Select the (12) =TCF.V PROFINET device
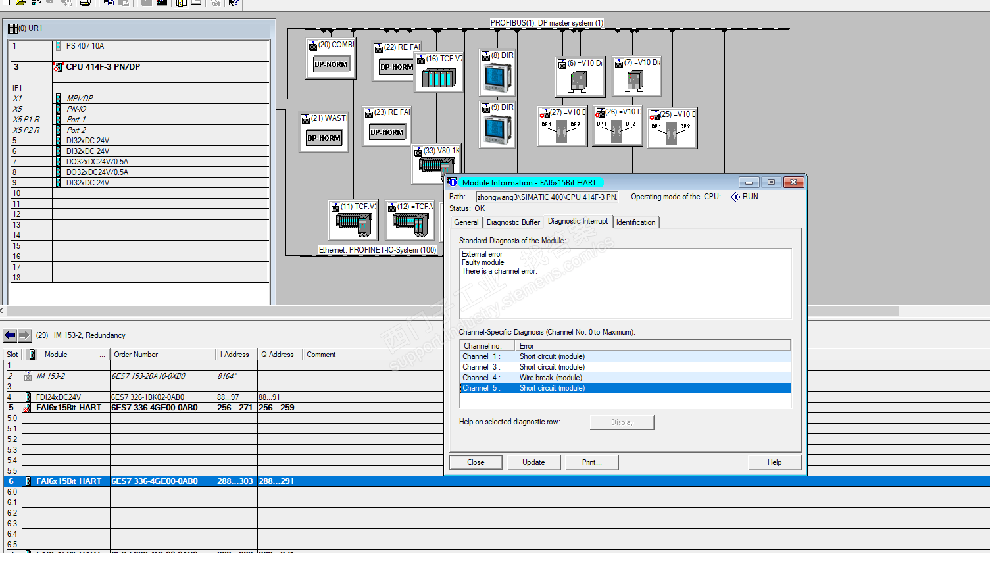The width and height of the screenshot is (990, 588). 410,220
